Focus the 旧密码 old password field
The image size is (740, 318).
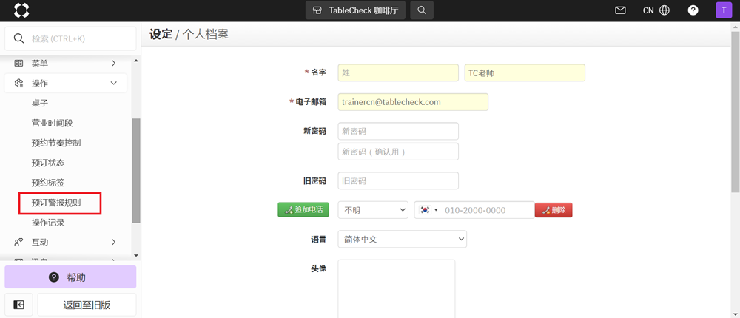pos(398,180)
